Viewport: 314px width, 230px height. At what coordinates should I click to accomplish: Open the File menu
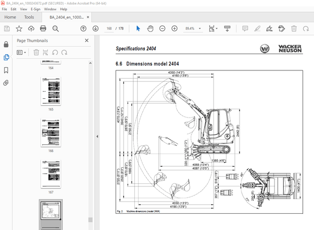click(4, 9)
